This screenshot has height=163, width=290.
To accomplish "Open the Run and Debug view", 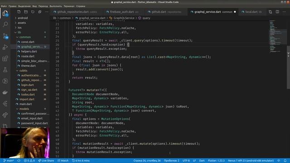I will coord(5,47).
